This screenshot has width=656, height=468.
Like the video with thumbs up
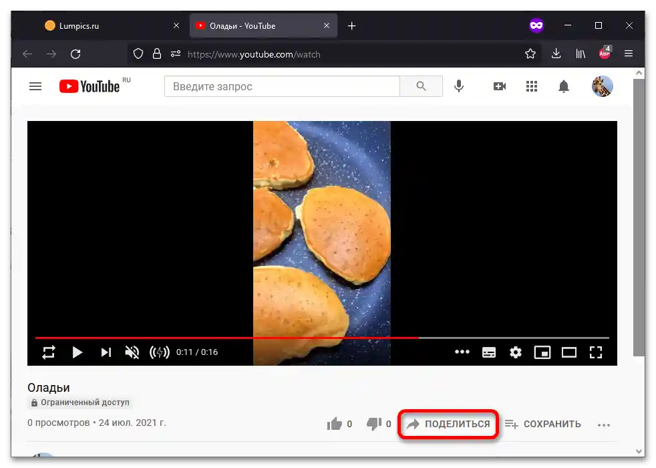pos(335,423)
